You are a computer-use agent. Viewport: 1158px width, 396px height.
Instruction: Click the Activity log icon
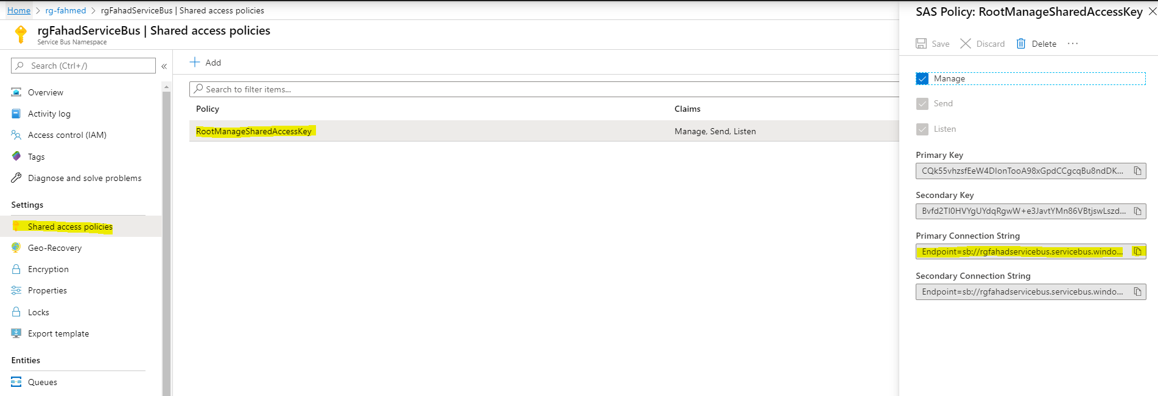pyautogui.click(x=16, y=114)
